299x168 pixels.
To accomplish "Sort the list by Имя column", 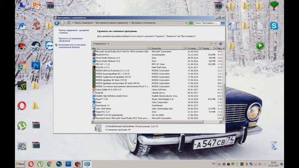I will (120, 49).
